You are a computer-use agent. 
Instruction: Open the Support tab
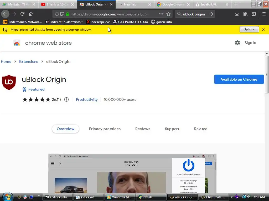(172, 129)
